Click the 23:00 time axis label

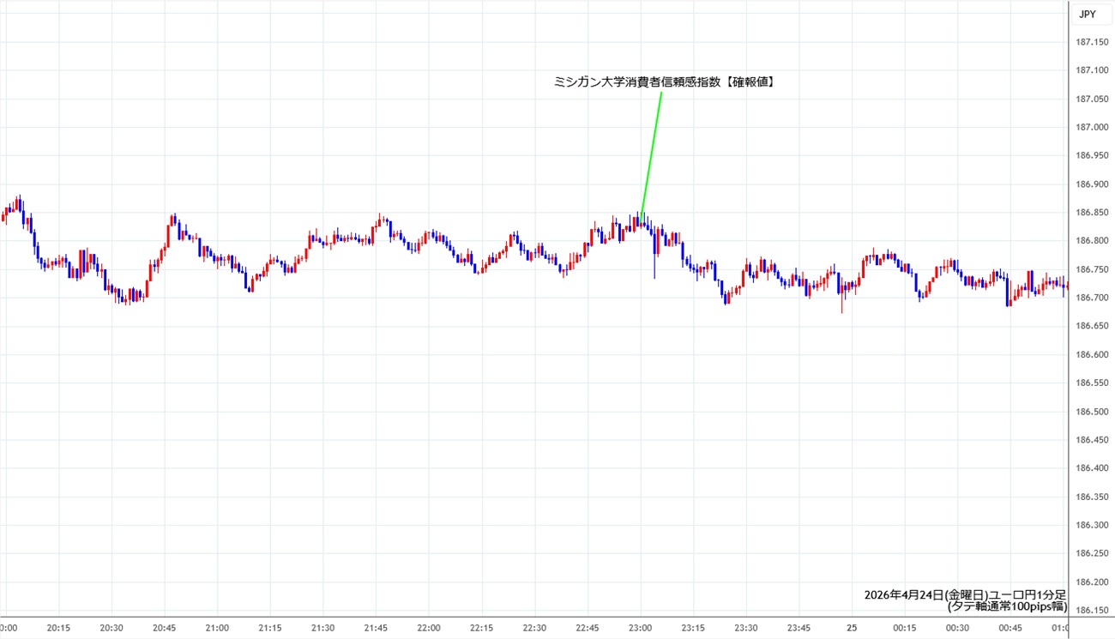[x=642, y=628]
